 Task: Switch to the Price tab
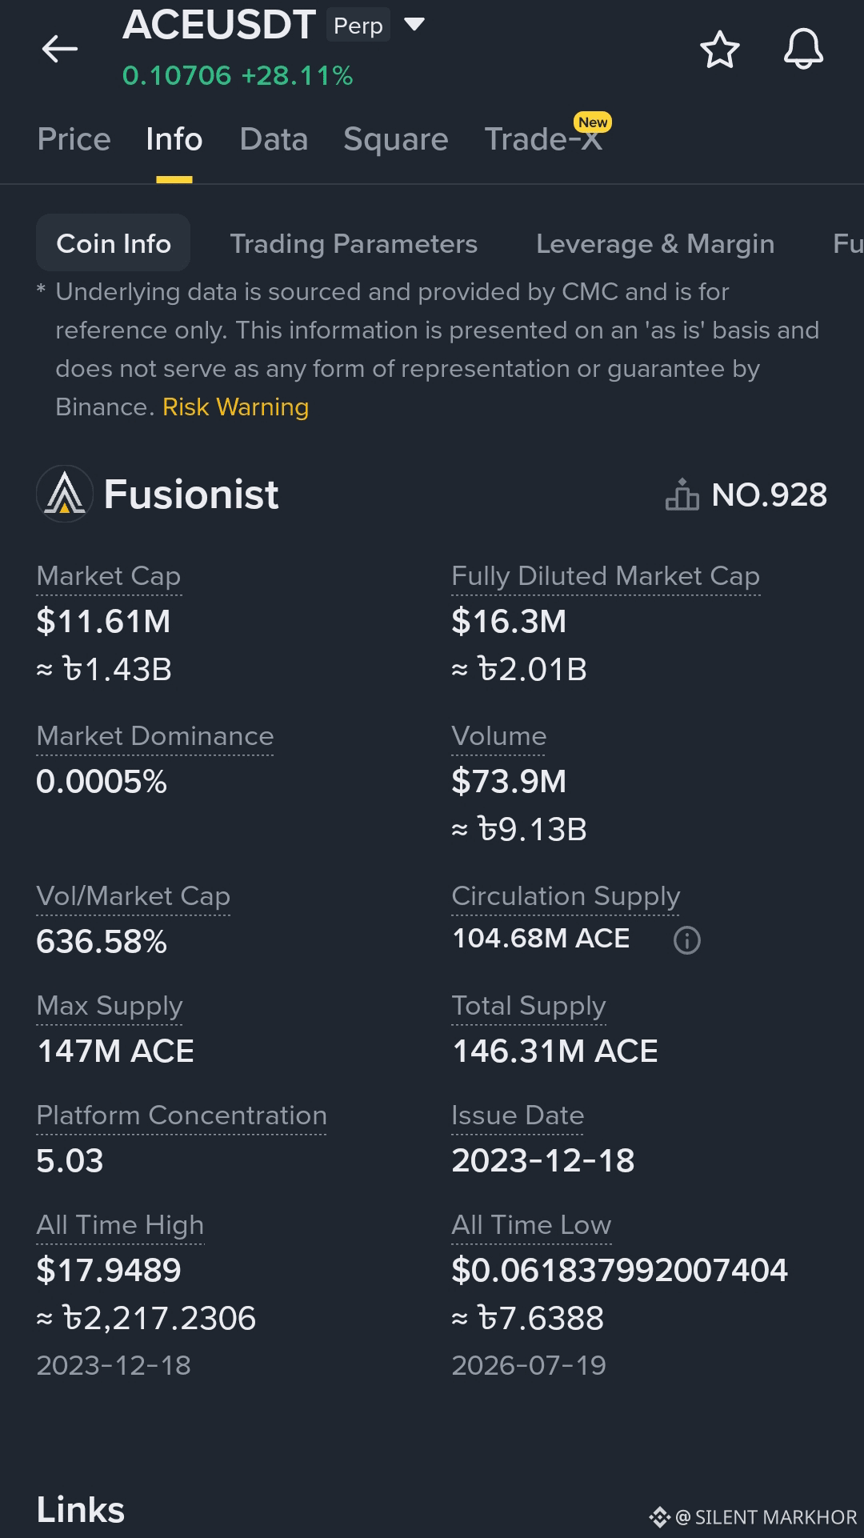pyautogui.click(x=74, y=139)
